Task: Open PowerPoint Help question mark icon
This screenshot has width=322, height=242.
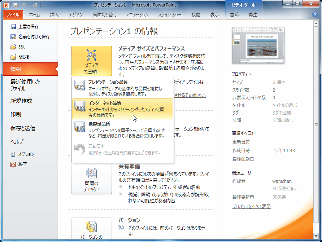Action: (x=315, y=14)
